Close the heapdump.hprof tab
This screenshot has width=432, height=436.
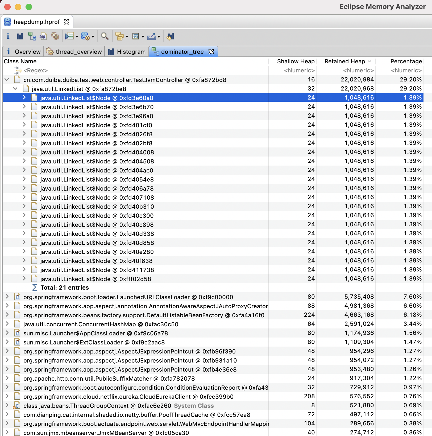click(67, 22)
